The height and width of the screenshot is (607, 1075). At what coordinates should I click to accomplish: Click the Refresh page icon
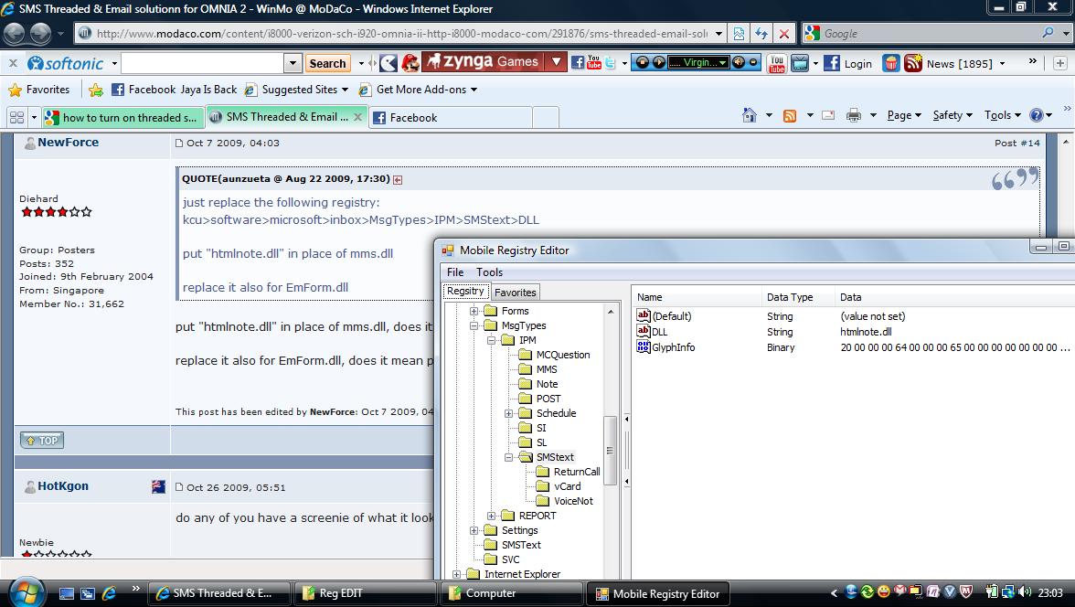[x=761, y=34]
